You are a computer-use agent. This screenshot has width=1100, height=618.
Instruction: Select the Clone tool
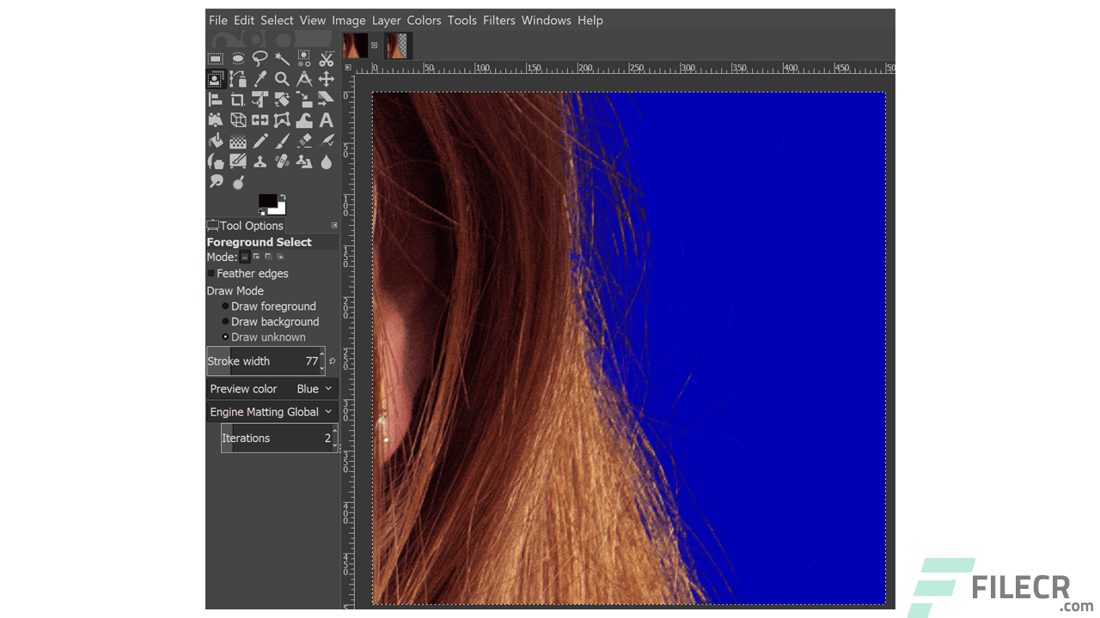point(260,161)
